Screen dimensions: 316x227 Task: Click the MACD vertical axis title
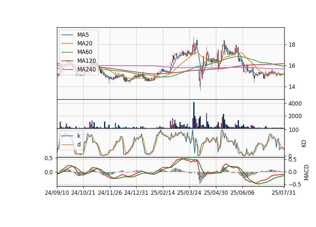pos(306,172)
